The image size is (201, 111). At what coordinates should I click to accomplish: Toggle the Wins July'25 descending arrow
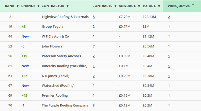pyautogui.click(x=193, y=5)
